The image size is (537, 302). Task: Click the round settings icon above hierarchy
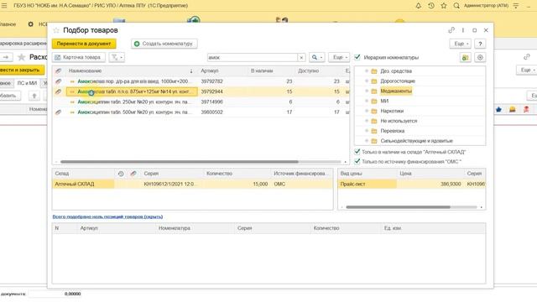coord(480,58)
